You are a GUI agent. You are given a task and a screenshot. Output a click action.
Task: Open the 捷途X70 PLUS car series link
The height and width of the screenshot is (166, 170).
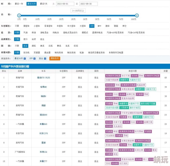pyautogui.click(x=44, y=78)
